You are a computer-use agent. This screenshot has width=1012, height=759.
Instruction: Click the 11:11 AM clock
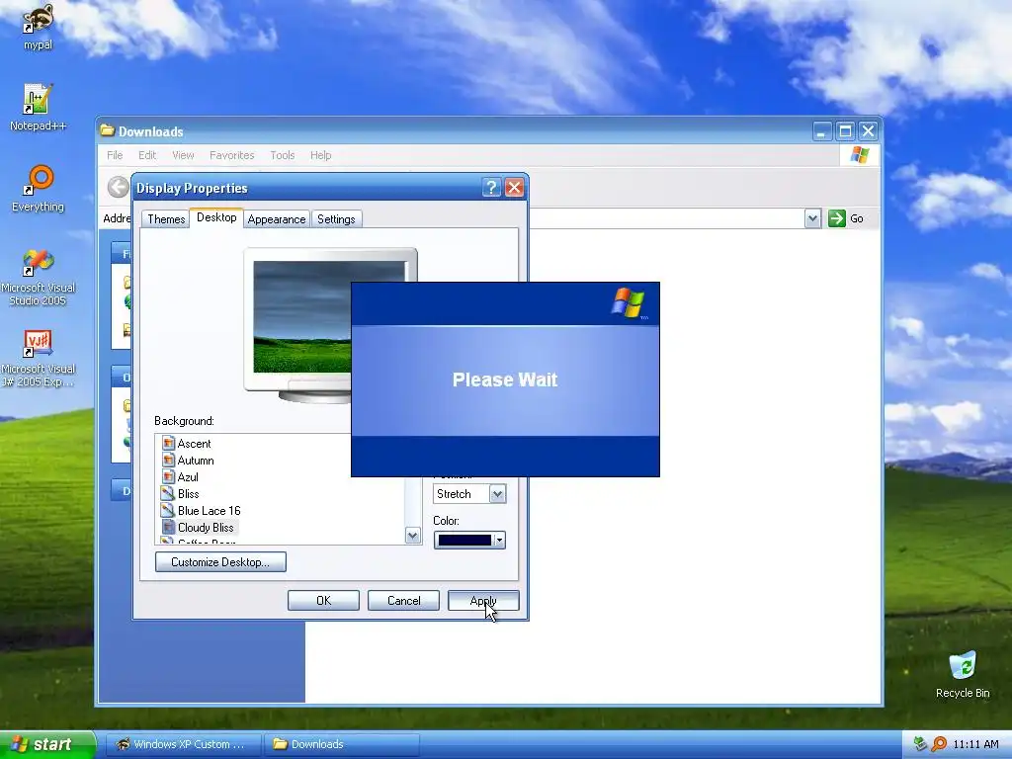[x=975, y=744]
